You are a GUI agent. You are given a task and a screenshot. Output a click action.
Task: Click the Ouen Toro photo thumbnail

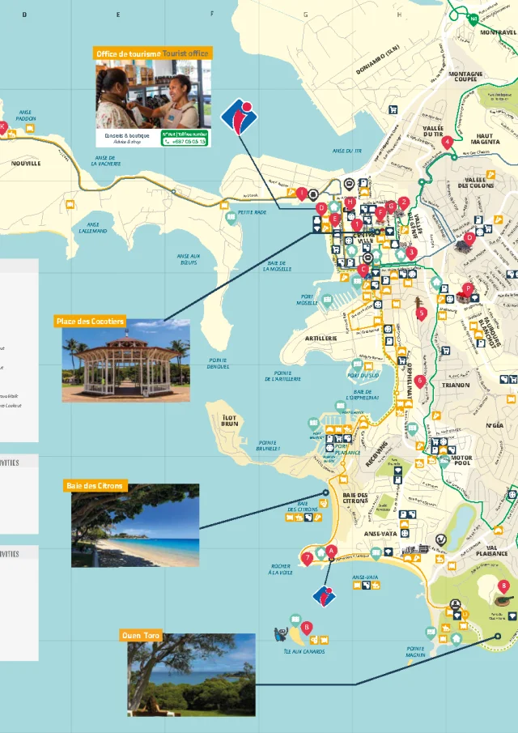pyautogui.click(x=191, y=675)
